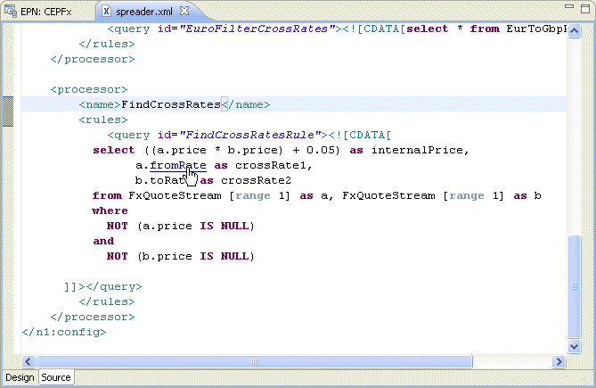Viewport: 596px width, 388px height.
Task: Follow the fromRate hyperlink
Action: point(178,166)
